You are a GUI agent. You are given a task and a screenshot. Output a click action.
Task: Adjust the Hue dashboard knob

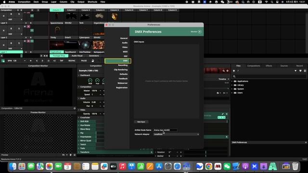97,80
